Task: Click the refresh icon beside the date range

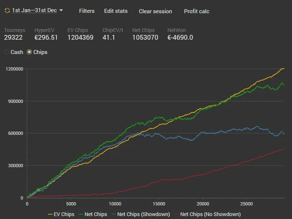Action: pyautogui.click(x=7, y=10)
